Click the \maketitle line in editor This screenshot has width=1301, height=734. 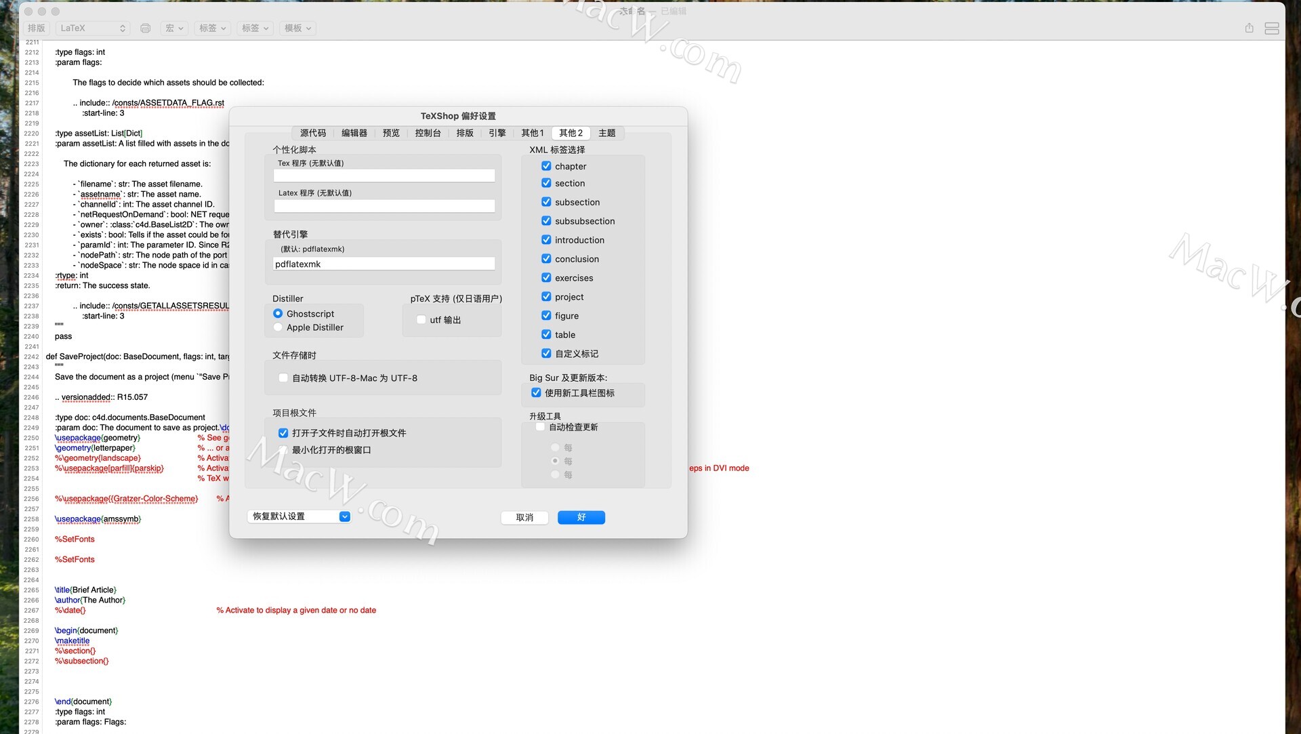tap(73, 641)
